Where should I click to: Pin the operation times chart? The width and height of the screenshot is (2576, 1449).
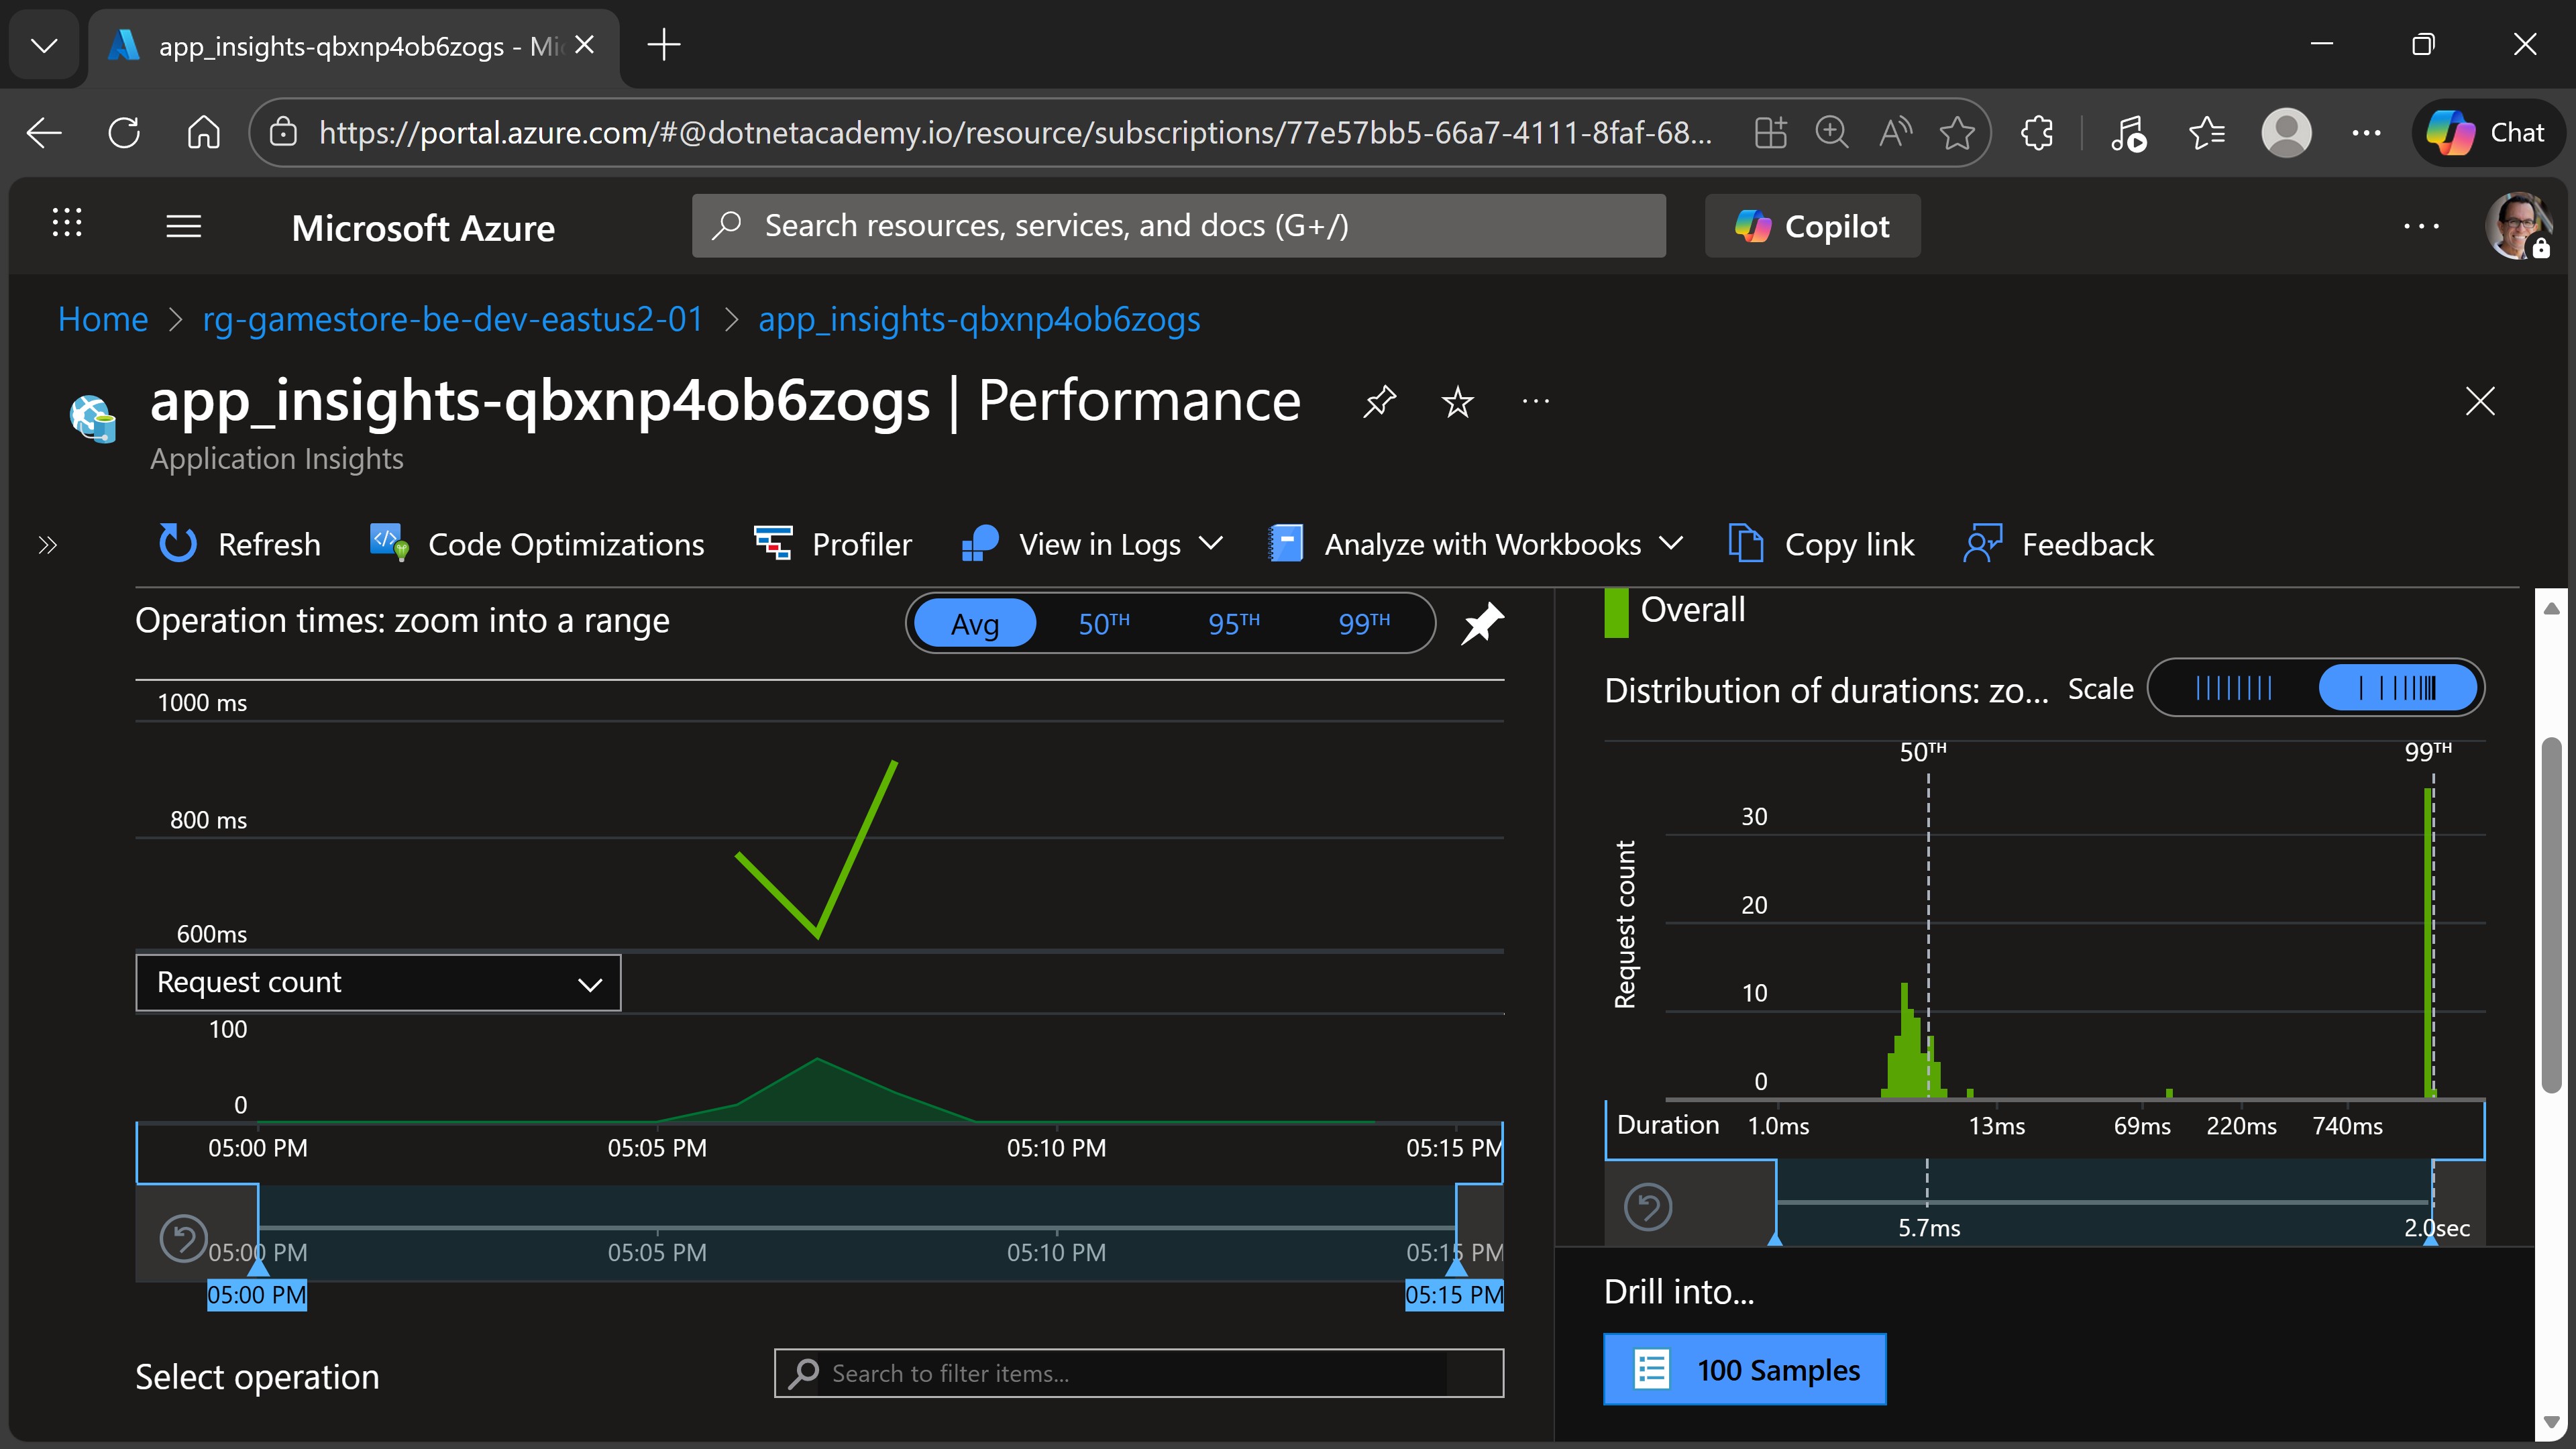[x=1482, y=623]
